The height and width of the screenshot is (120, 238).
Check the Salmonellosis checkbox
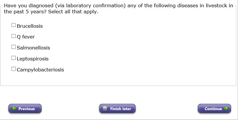tap(14, 47)
